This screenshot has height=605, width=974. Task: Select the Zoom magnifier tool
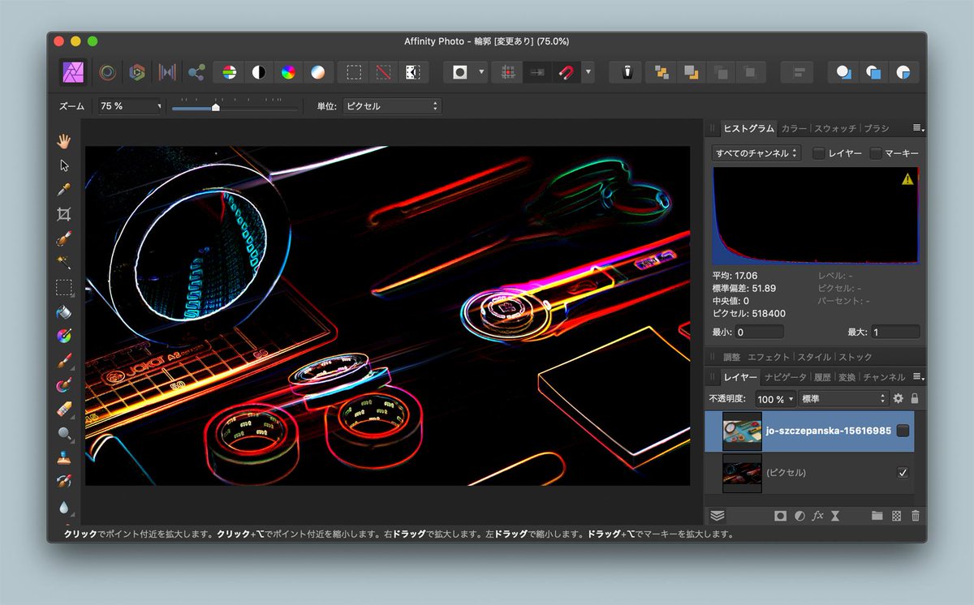pos(64,433)
